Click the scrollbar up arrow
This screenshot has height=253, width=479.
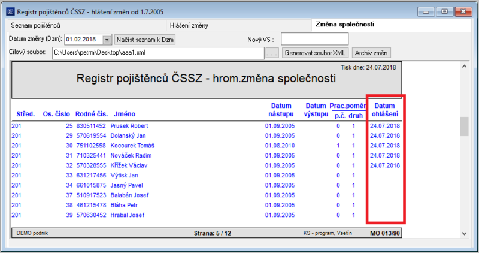(x=465, y=67)
